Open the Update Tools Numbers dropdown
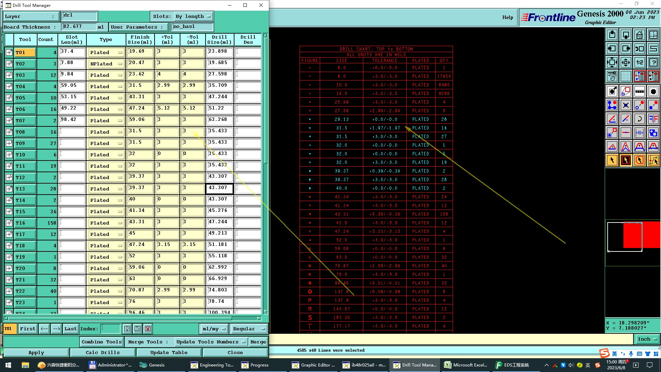The height and width of the screenshot is (372, 661). point(211,342)
